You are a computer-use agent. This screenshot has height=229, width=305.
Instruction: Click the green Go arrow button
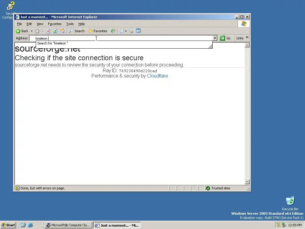coord(225,38)
